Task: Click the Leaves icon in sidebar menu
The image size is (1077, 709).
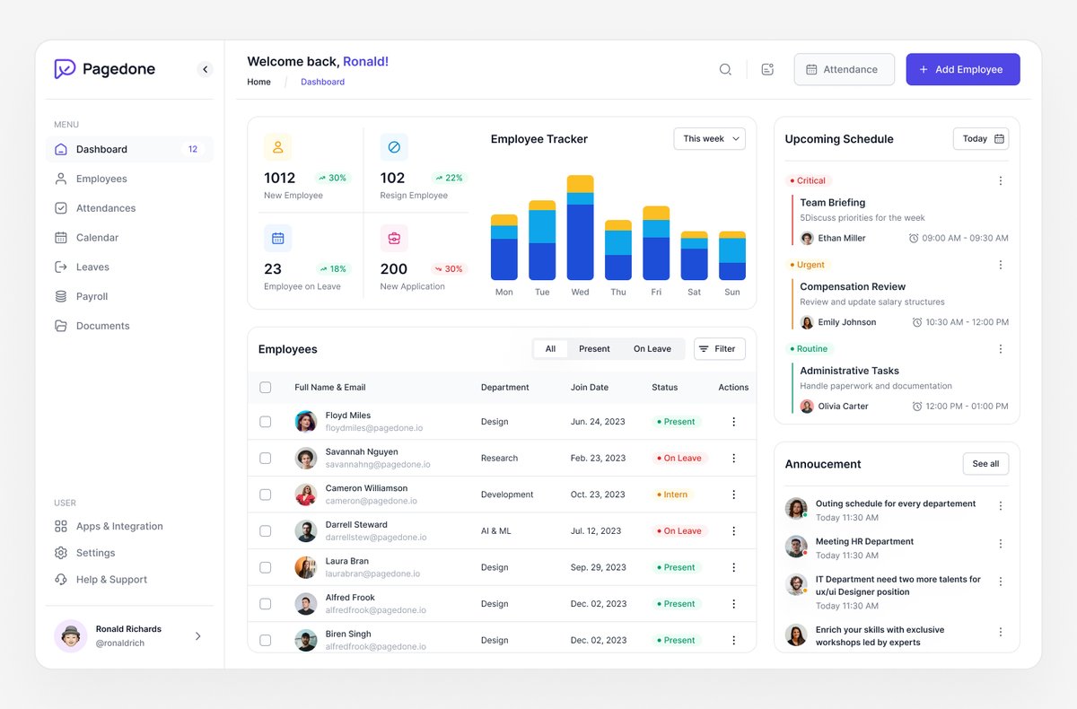Action: click(x=63, y=267)
